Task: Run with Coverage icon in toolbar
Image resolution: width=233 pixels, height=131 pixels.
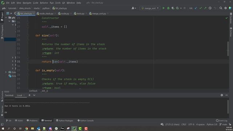Action: pyautogui.click(x=173, y=8)
